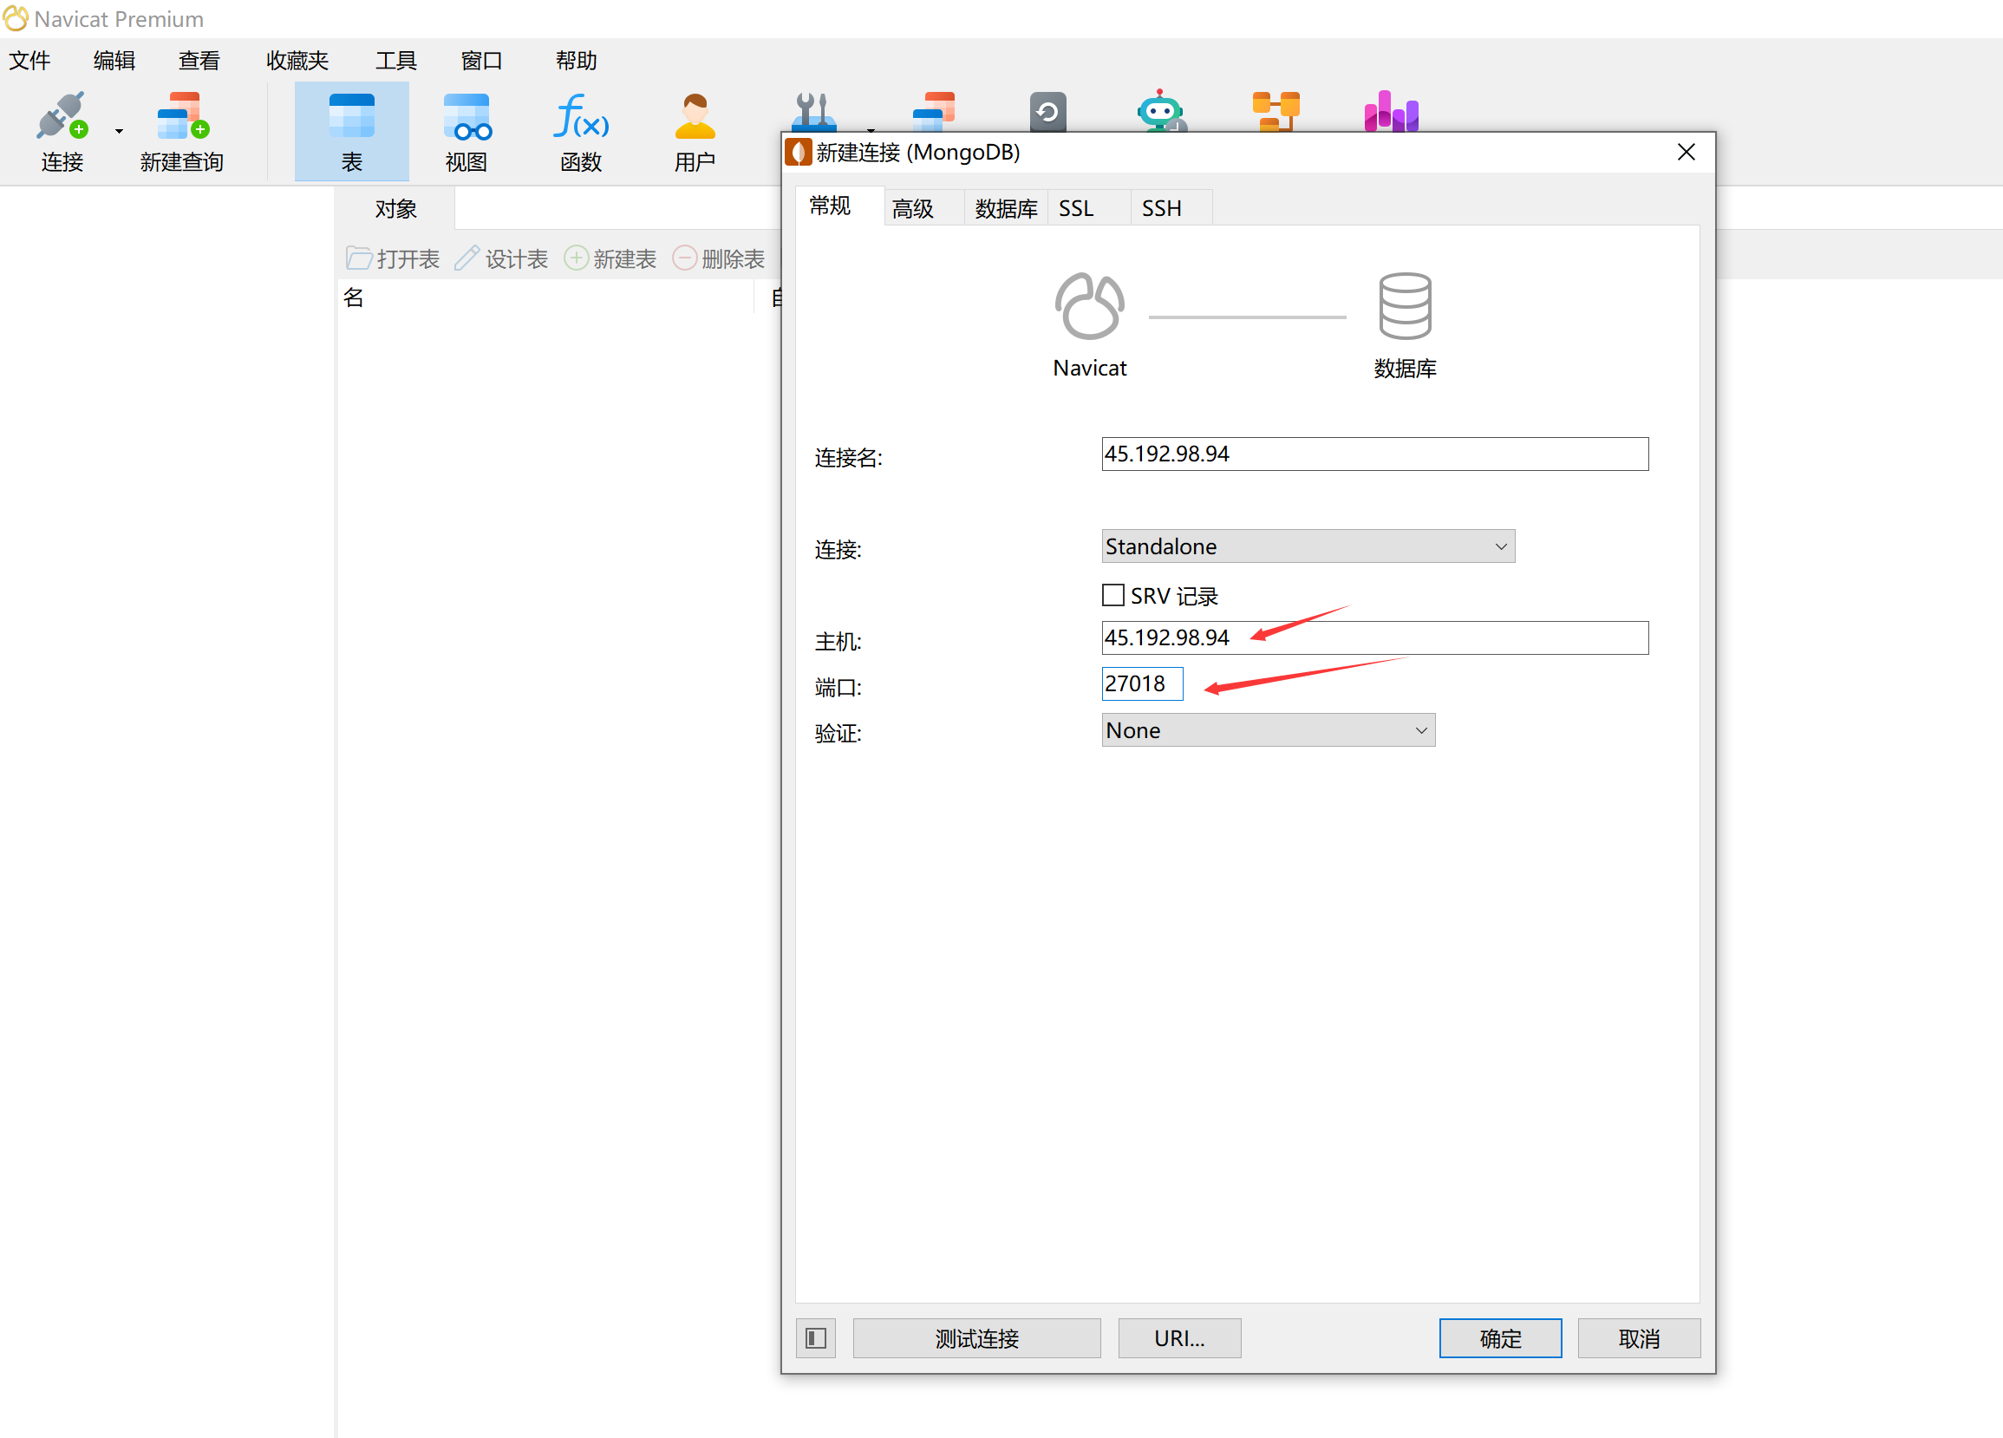Select the 表 table icon in toolbar
Image resolution: width=2003 pixels, height=1438 pixels.
tap(351, 116)
